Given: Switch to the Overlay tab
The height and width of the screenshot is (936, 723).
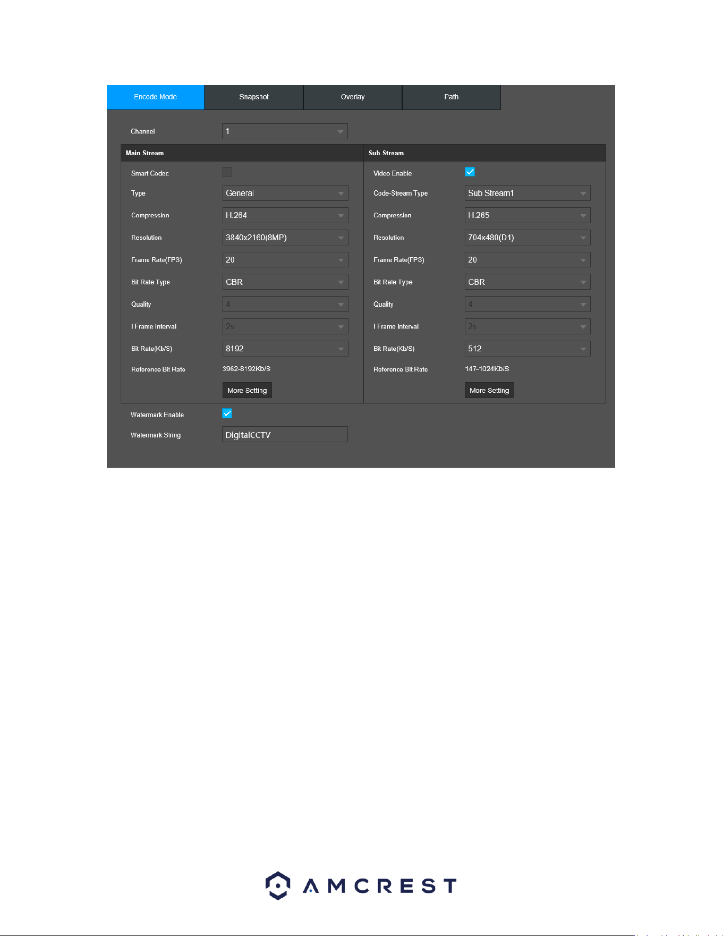Looking at the screenshot, I should click(353, 97).
